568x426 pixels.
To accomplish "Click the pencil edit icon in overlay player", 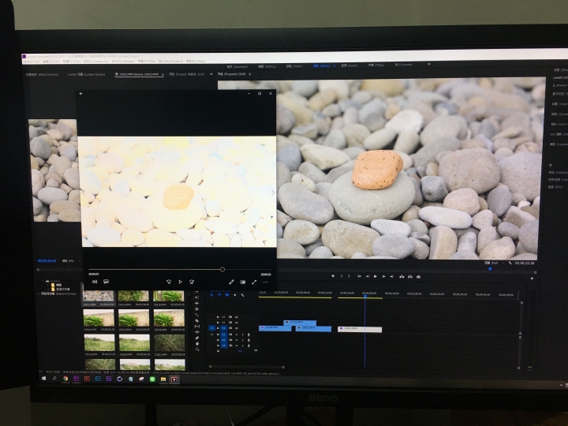I will [x=231, y=282].
